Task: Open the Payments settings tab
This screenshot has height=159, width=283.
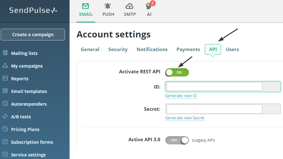Action: coord(188,50)
